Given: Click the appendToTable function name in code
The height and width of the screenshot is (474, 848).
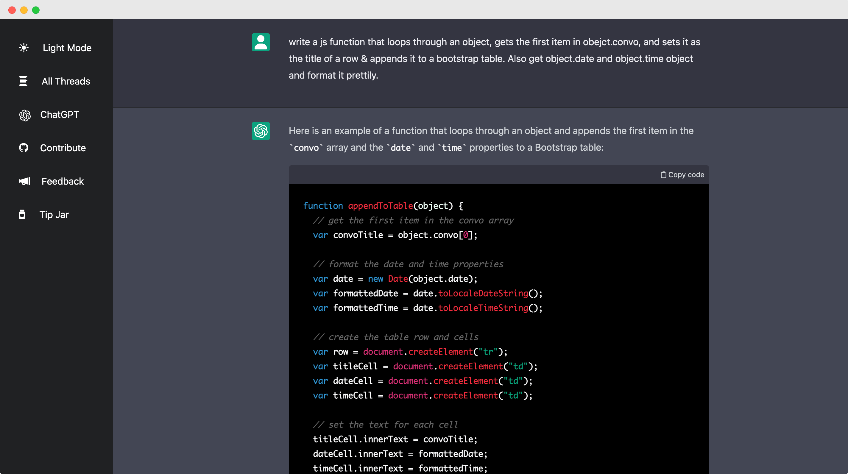Looking at the screenshot, I should (x=380, y=206).
